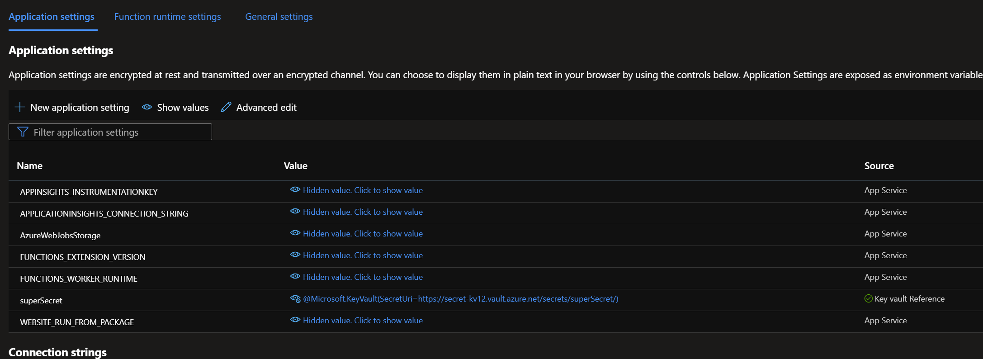
Task: Click the pencil icon for Advanced edit
Action: click(226, 107)
